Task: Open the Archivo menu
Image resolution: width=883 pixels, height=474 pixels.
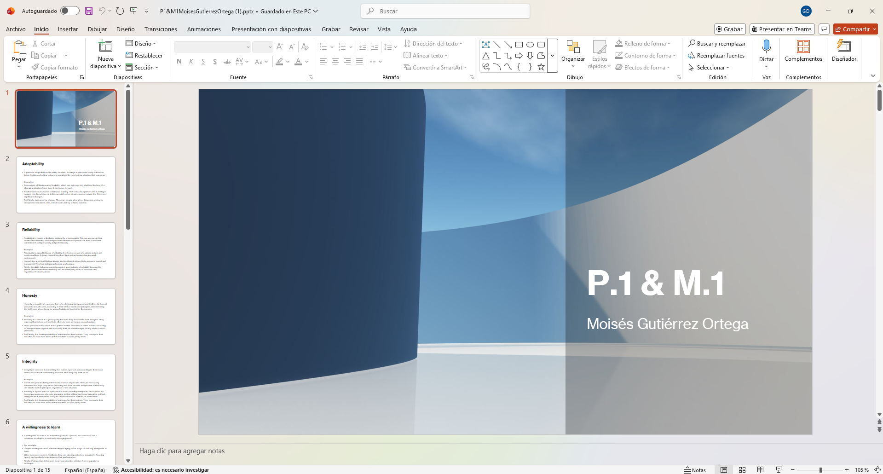Action: 16,29
